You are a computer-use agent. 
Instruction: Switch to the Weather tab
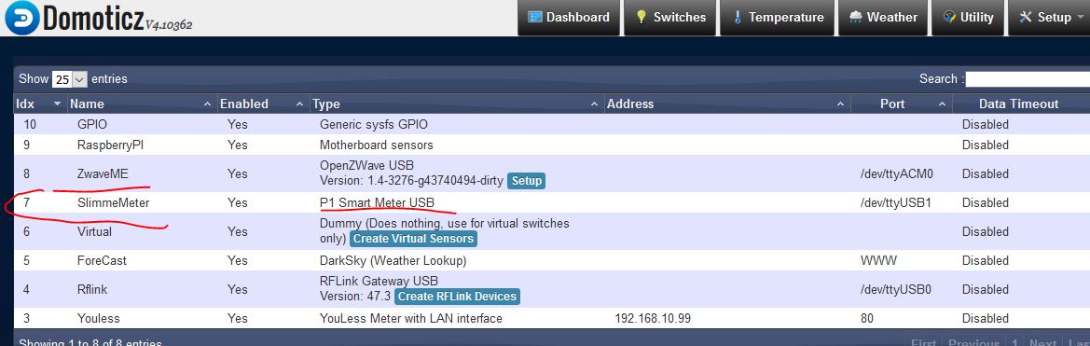point(883,18)
